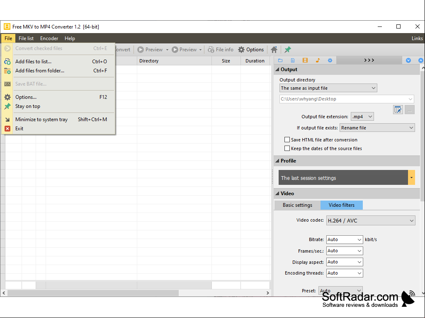Collapse the Output section
This screenshot has width=425, height=318.
click(277, 69)
